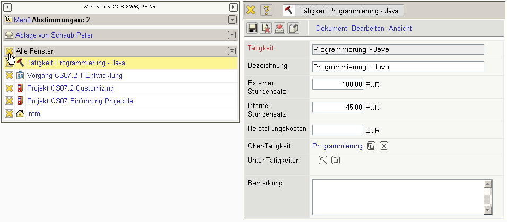Click the hammer icon beside Tätigkeit Programmierung - Java
This screenshot has width=507, height=222.
click(x=20, y=63)
